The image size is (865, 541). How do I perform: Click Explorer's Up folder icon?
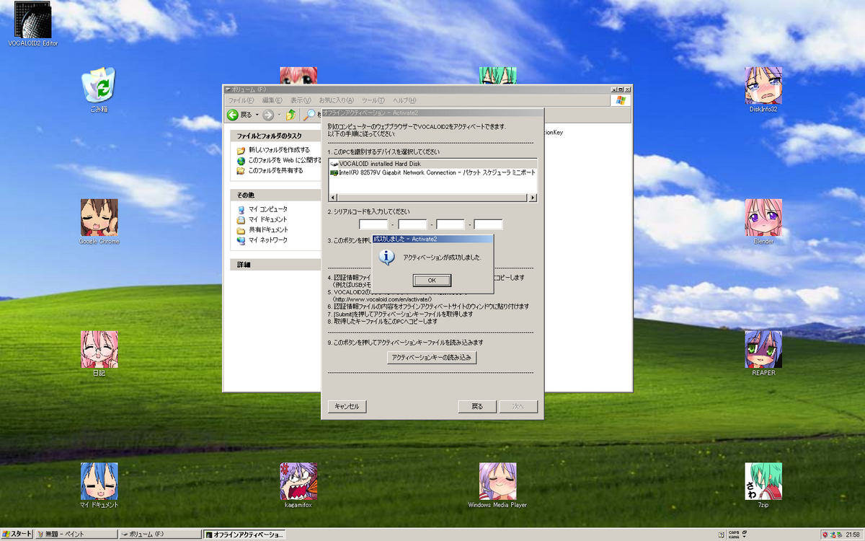click(x=291, y=115)
